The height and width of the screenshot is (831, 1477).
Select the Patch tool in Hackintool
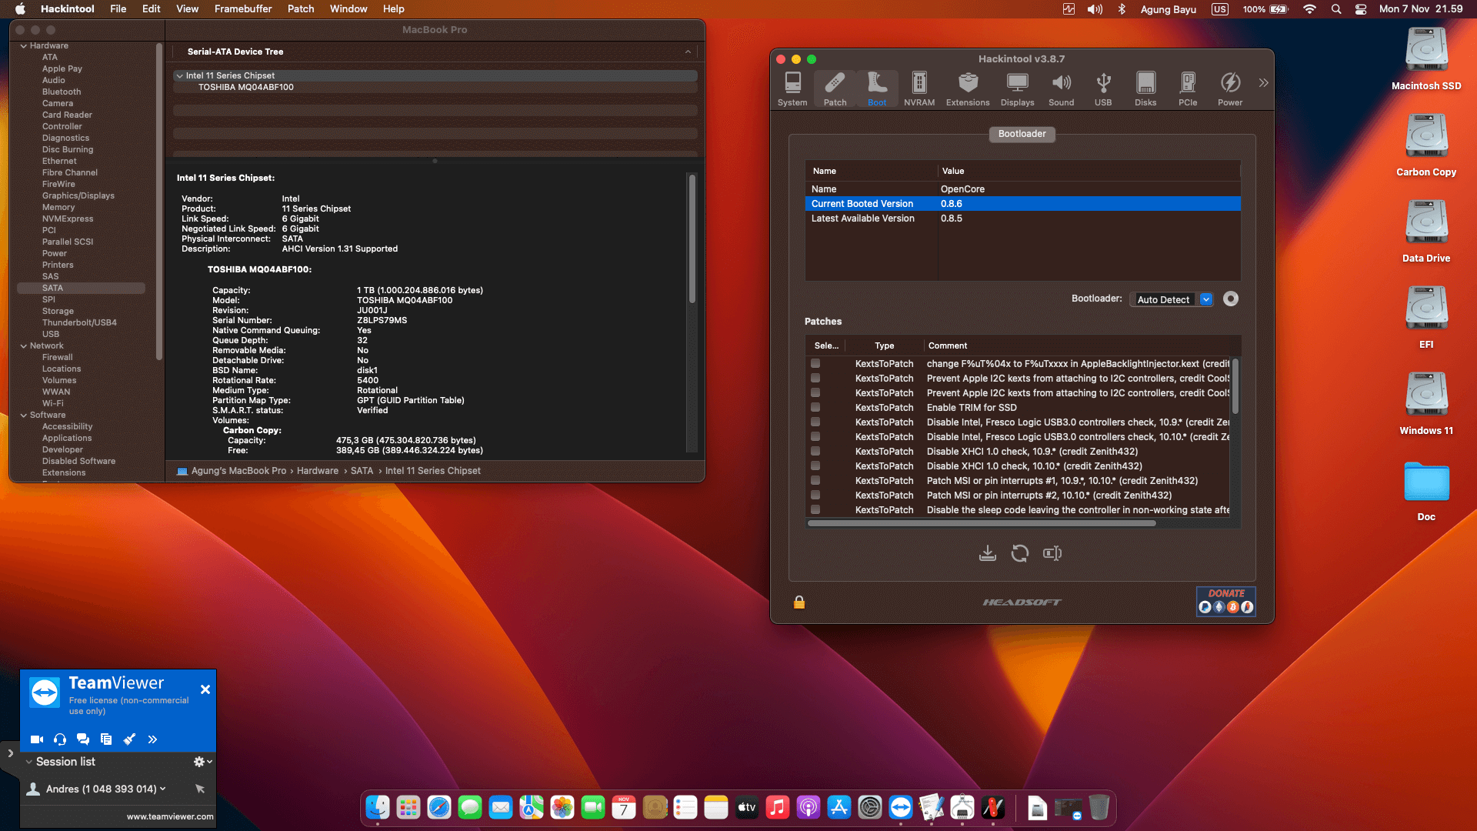click(x=835, y=88)
